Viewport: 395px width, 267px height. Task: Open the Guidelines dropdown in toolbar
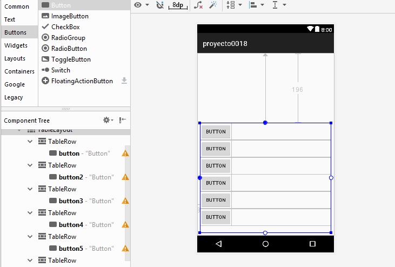[279, 5]
